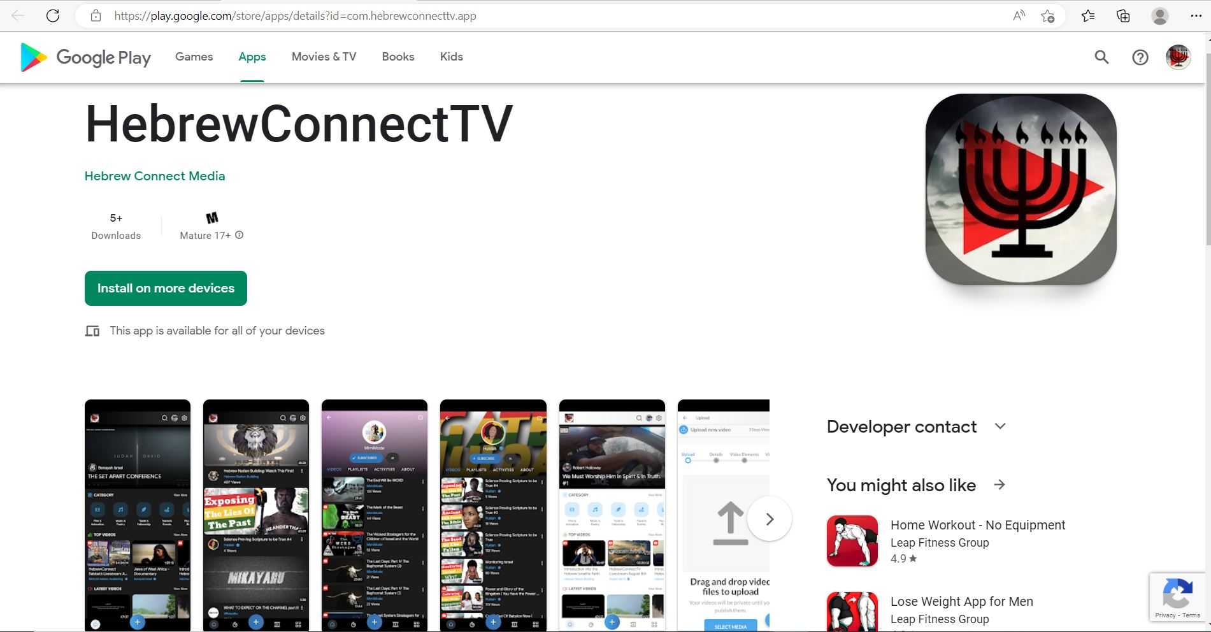Advance screenshots with next arrow button
The image size is (1211, 632).
click(x=770, y=519)
